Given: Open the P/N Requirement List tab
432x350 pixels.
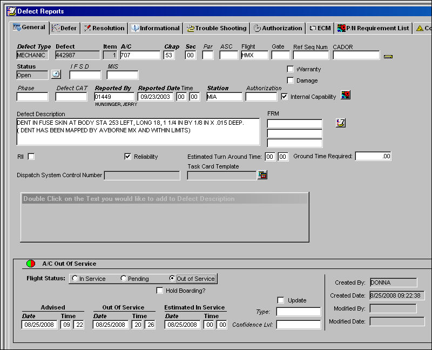Looking at the screenshot, I should click(x=373, y=28).
